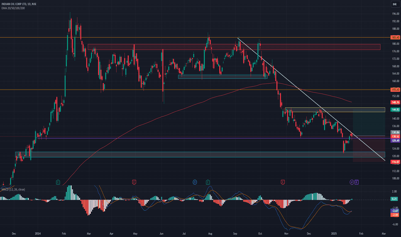Image resolution: width=401 pixels, height=237 pixels.
Task: Click the INDIAN OIL CORP LTD symbol title
Action: coord(19,4)
